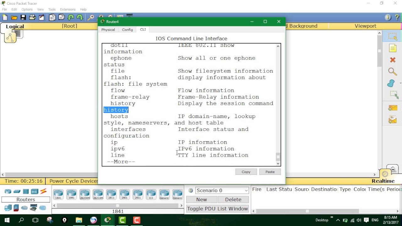
Task: Select the Routers device category icon
Action: tap(8, 191)
